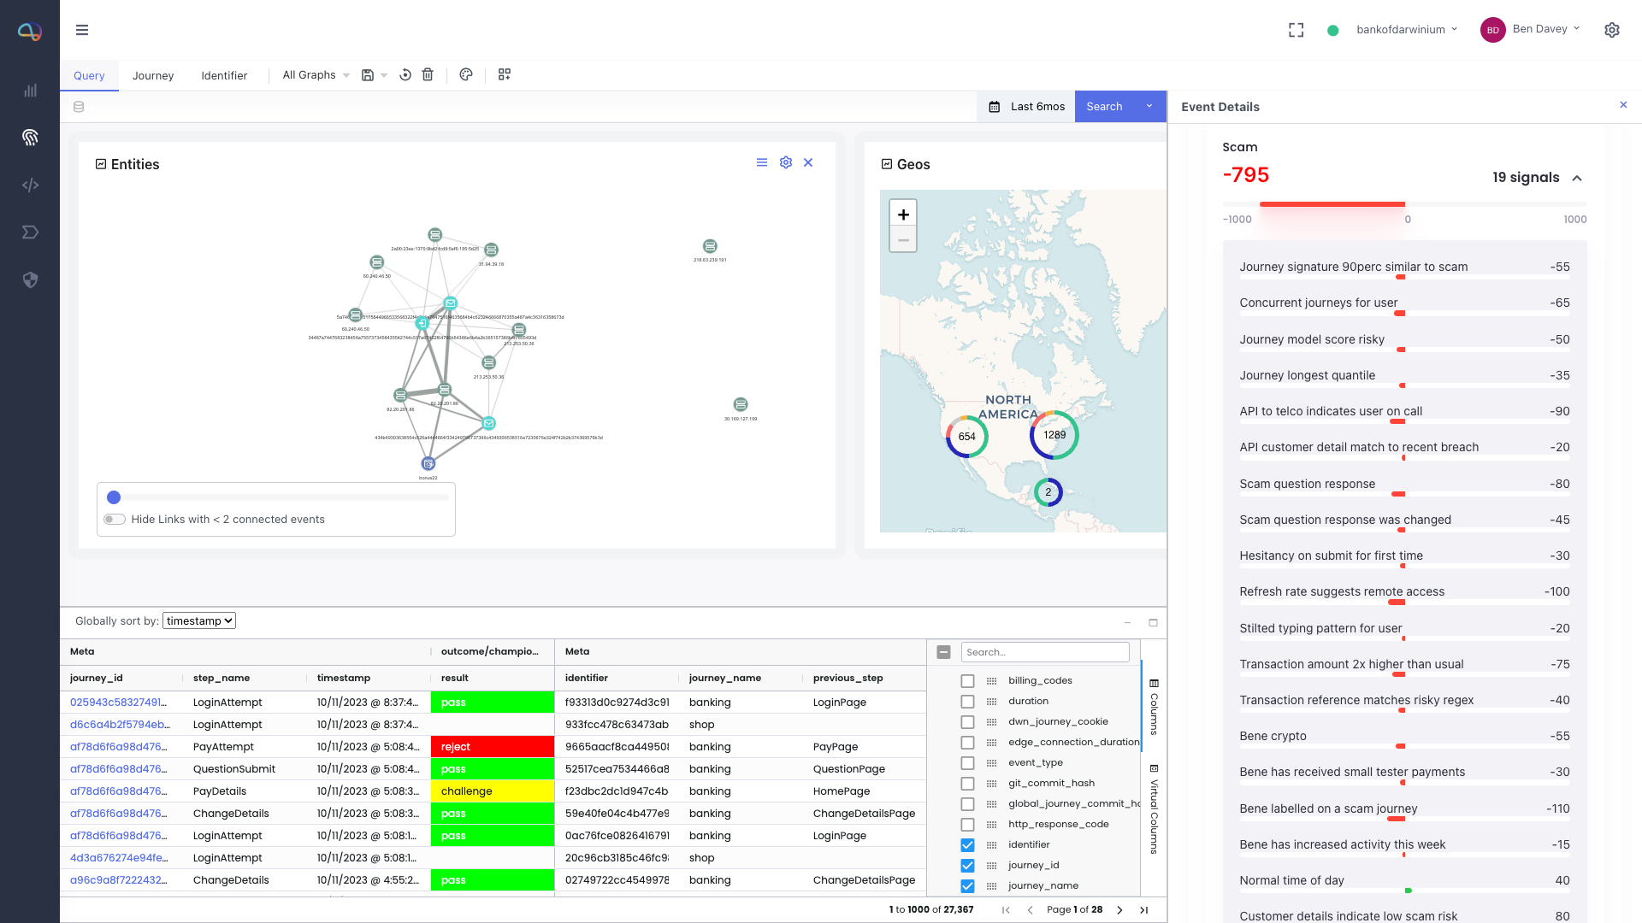Click the fingerprint icon in sidebar
This screenshot has width=1642, height=923.
coord(30,137)
